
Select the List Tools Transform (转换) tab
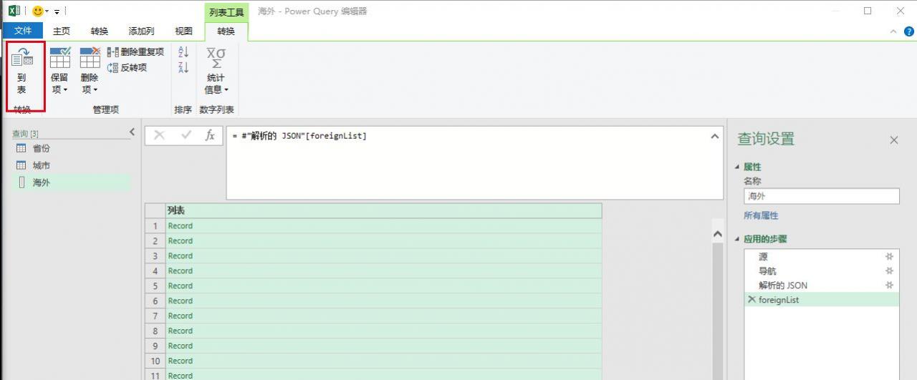click(x=226, y=31)
